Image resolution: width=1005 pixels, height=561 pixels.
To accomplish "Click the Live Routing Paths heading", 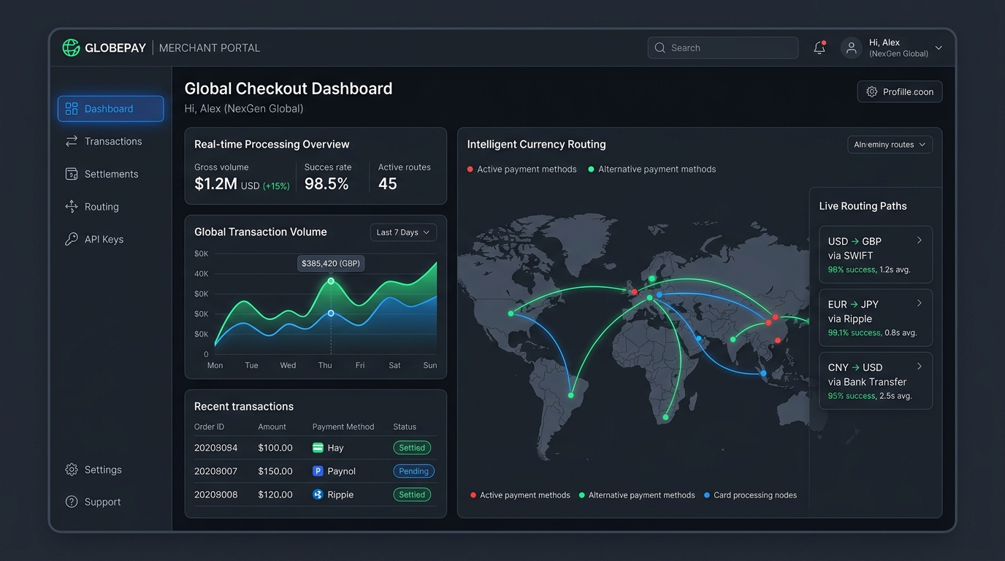I will [x=863, y=206].
